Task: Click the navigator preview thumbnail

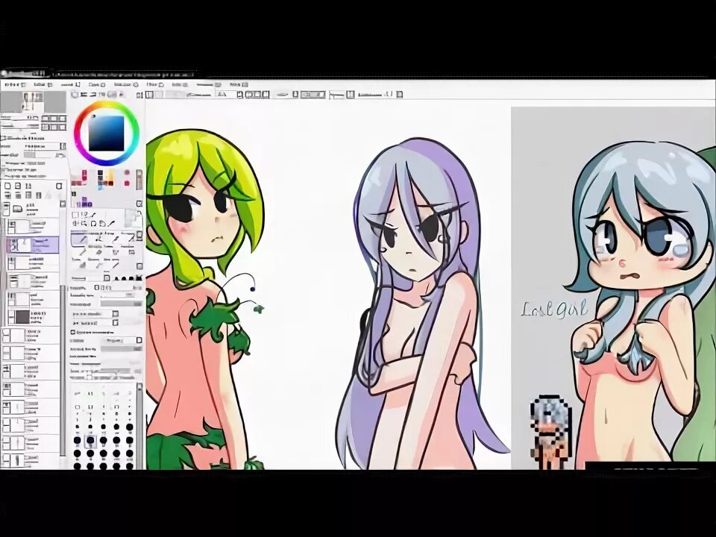Action: coord(33,101)
